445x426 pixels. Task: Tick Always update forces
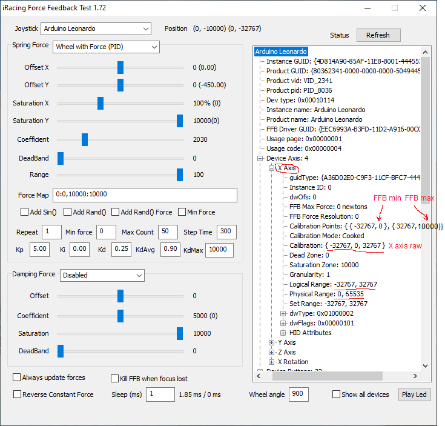(x=17, y=377)
